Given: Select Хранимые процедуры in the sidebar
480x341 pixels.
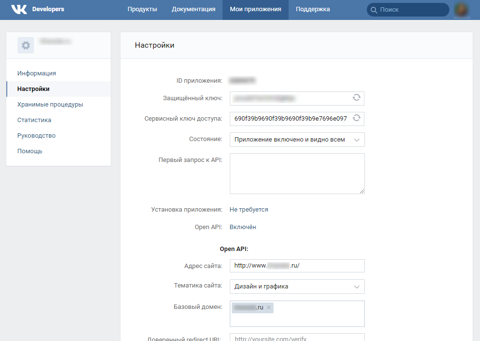Looking at the screenshot, I should 50,105.
